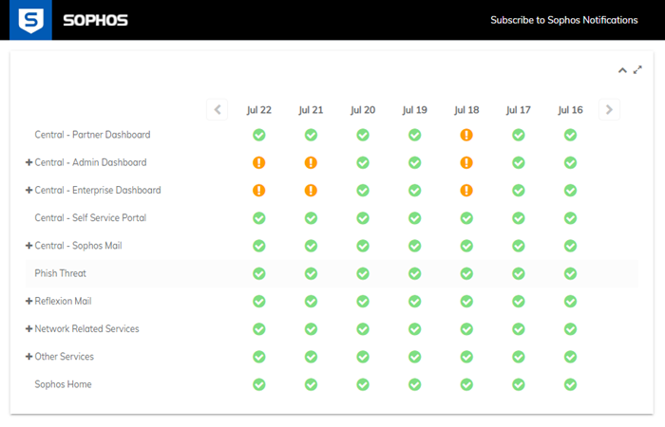Click Phish Threat green check for Jul 16

[570, 273]
